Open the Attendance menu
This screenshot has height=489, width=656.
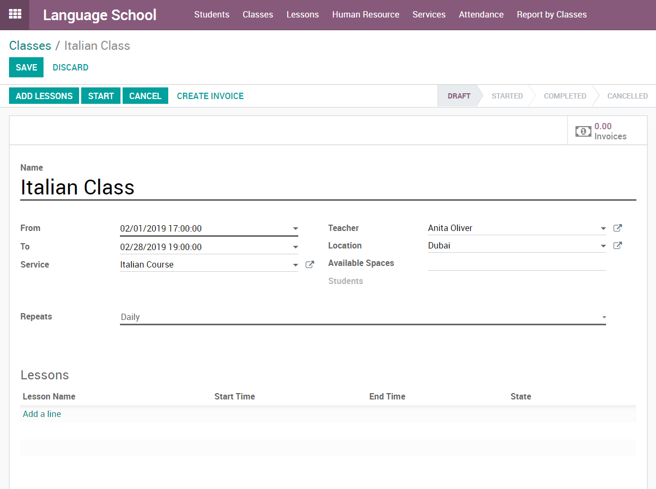(481, 15)
